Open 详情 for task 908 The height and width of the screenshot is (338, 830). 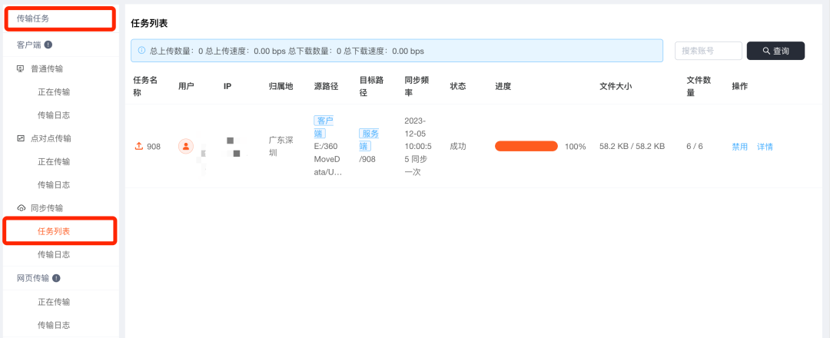tap(765, 147)
